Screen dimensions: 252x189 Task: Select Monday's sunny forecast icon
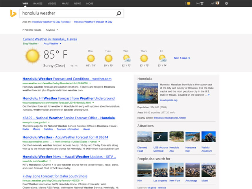coord(91,58)
